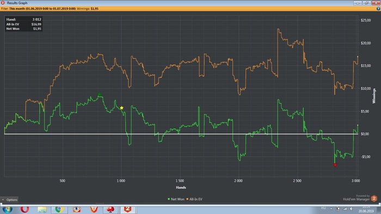Click the Hands axis title
This screenshot has height=214, width=381.
(181, 187)
